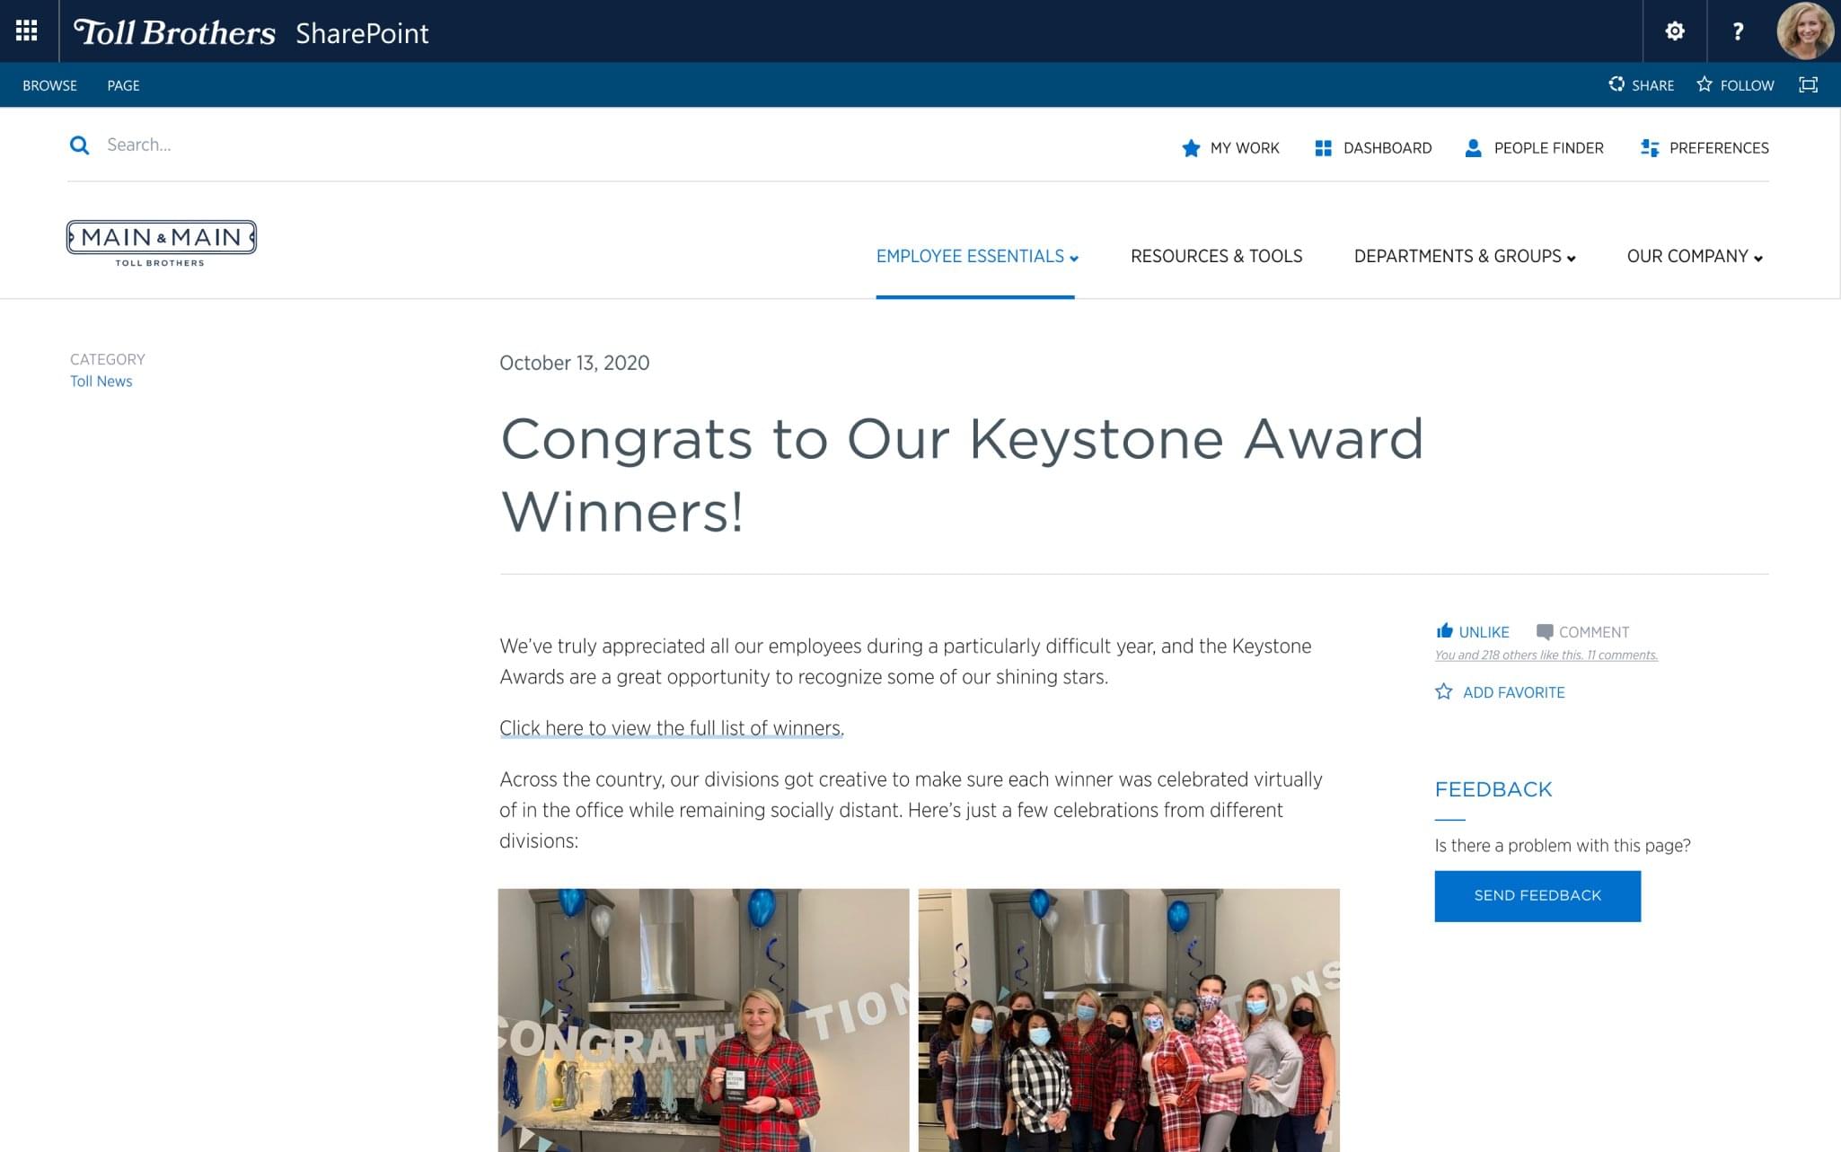Image resolution: width=1841 pixels, height=1152 pixels.
Task: Open link to full list of winners
Action: tap(671, 728)
